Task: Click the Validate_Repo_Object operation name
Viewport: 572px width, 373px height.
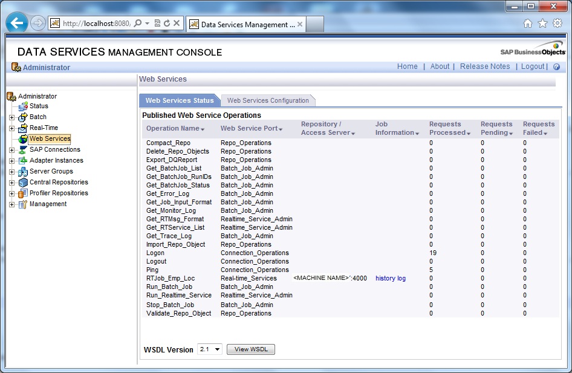Action: (x=179, y=314)
